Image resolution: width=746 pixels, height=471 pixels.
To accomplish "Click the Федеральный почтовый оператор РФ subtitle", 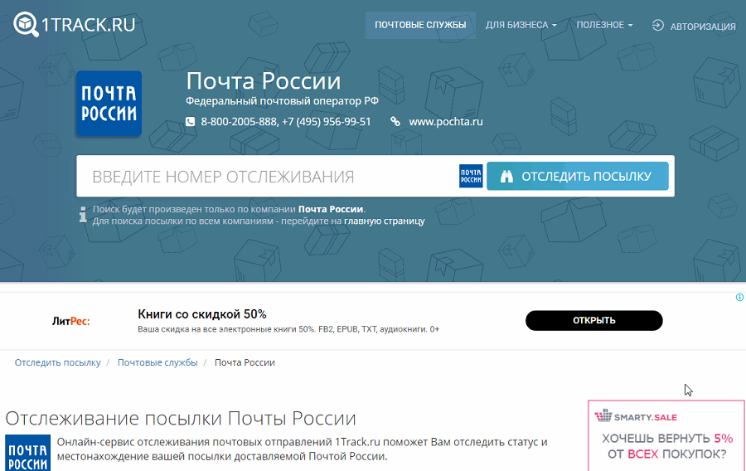I will [282, 101].
